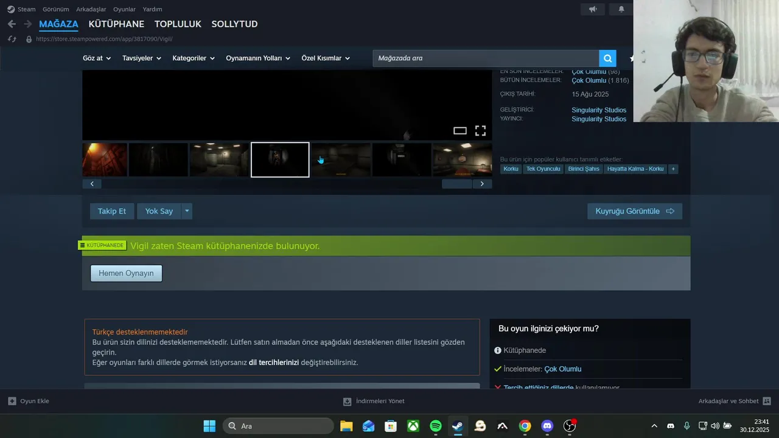The image size is (779, 438).
Task: Click Hemen Oynayın to play Vigil
Action: 126,273
